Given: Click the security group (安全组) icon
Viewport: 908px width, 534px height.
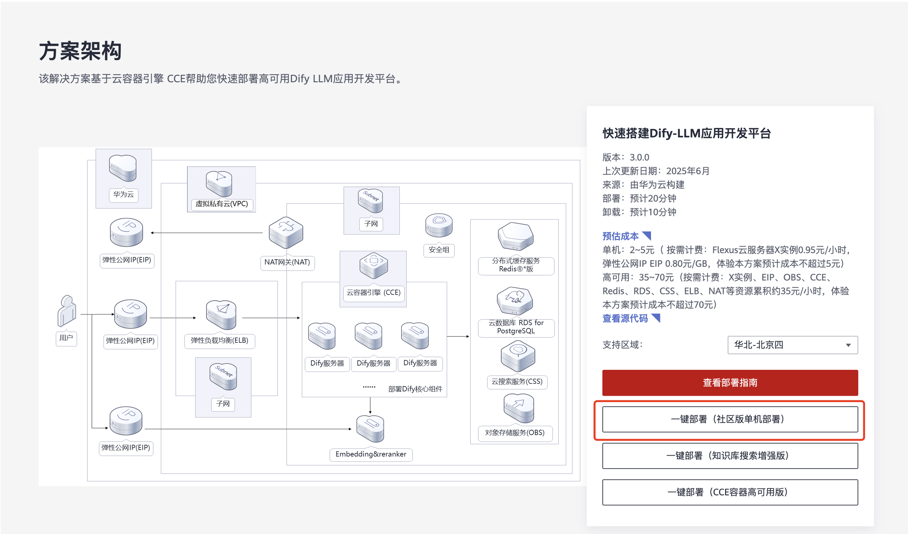Looking at the screenshot, I should pyautogui.click(x=439, y=225).
